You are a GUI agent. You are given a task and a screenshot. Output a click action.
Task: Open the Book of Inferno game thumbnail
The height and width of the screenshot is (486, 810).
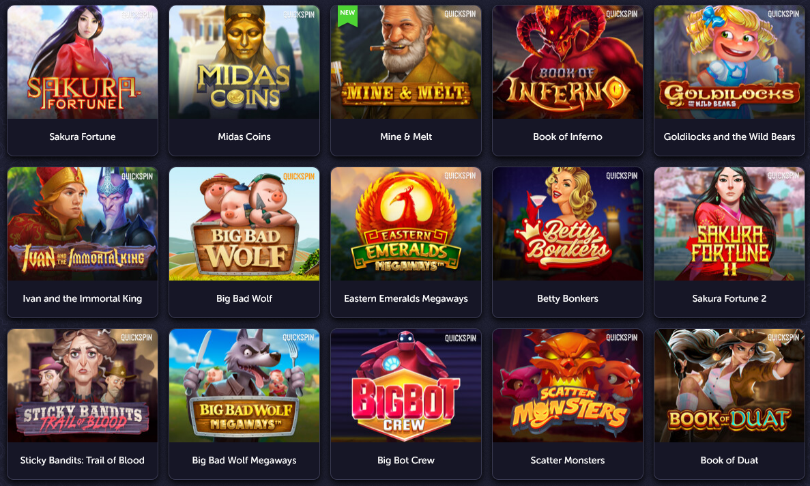tap(567, 62)
